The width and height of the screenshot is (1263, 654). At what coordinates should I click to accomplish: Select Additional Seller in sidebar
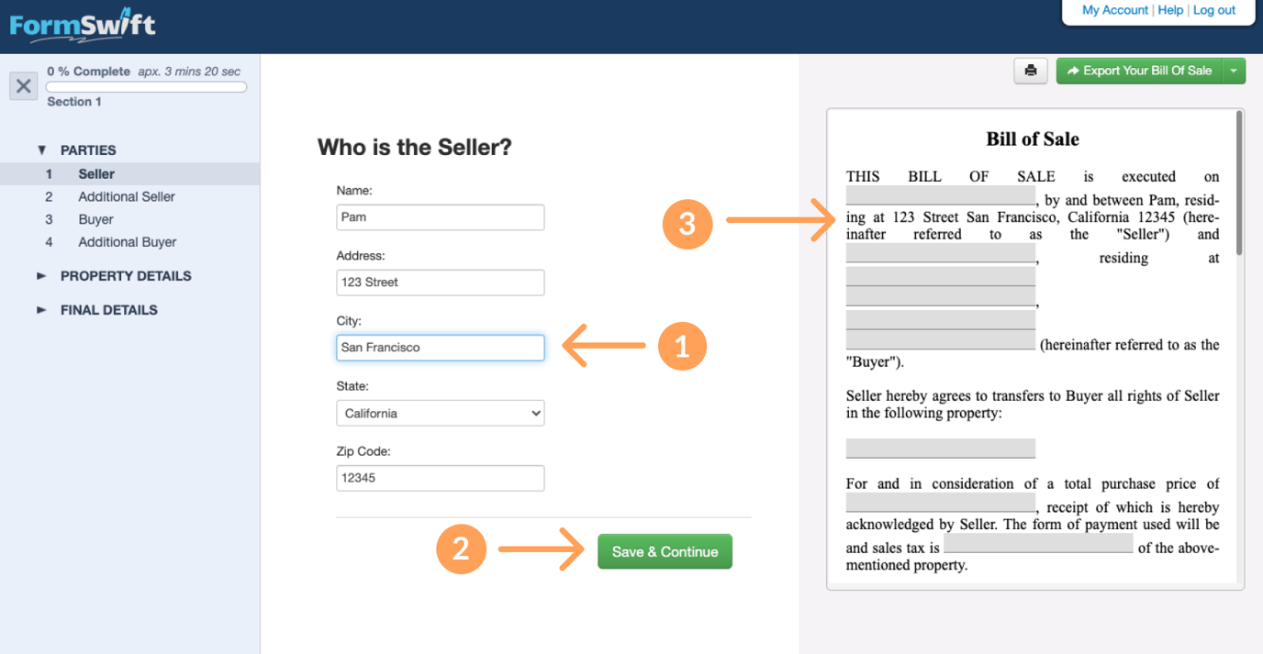[x=127, y=196]
